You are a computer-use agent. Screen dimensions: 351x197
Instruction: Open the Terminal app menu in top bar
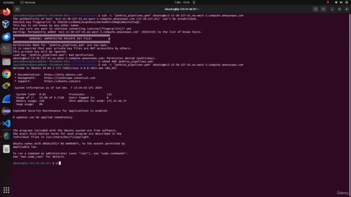point(28,2)
